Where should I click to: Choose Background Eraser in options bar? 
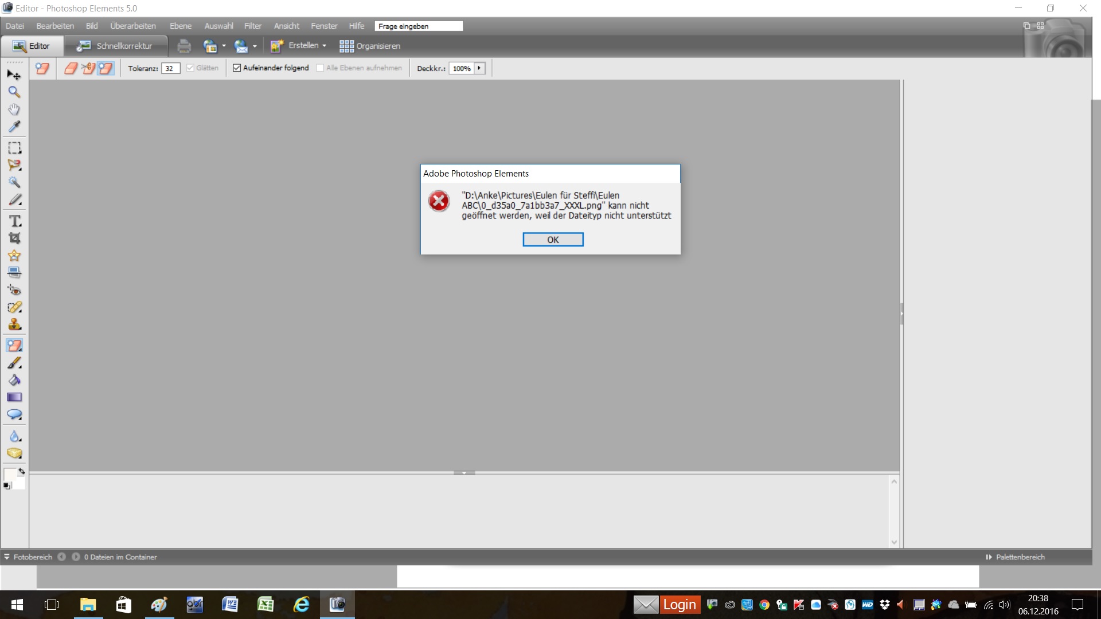(88, 68)
